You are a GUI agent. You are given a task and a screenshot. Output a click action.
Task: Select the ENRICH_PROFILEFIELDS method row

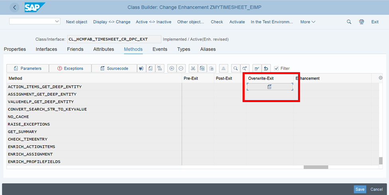point(94,162)
